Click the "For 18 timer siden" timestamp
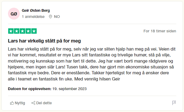Viewport: 184px width, 112px height. [x=160, y=31]
